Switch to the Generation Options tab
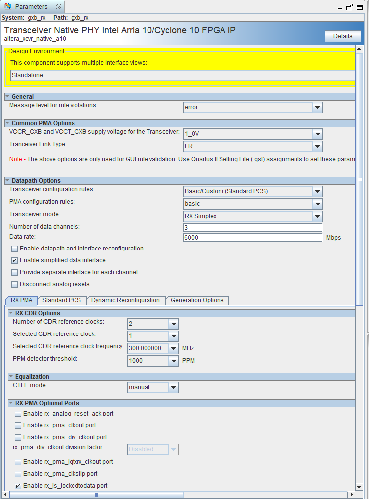The image size is (369, 499). (197, 300)
